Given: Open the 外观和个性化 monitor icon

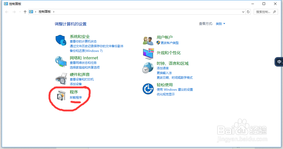Looking at the screenshot, I should pyautogui.click(x=148, y=54).
